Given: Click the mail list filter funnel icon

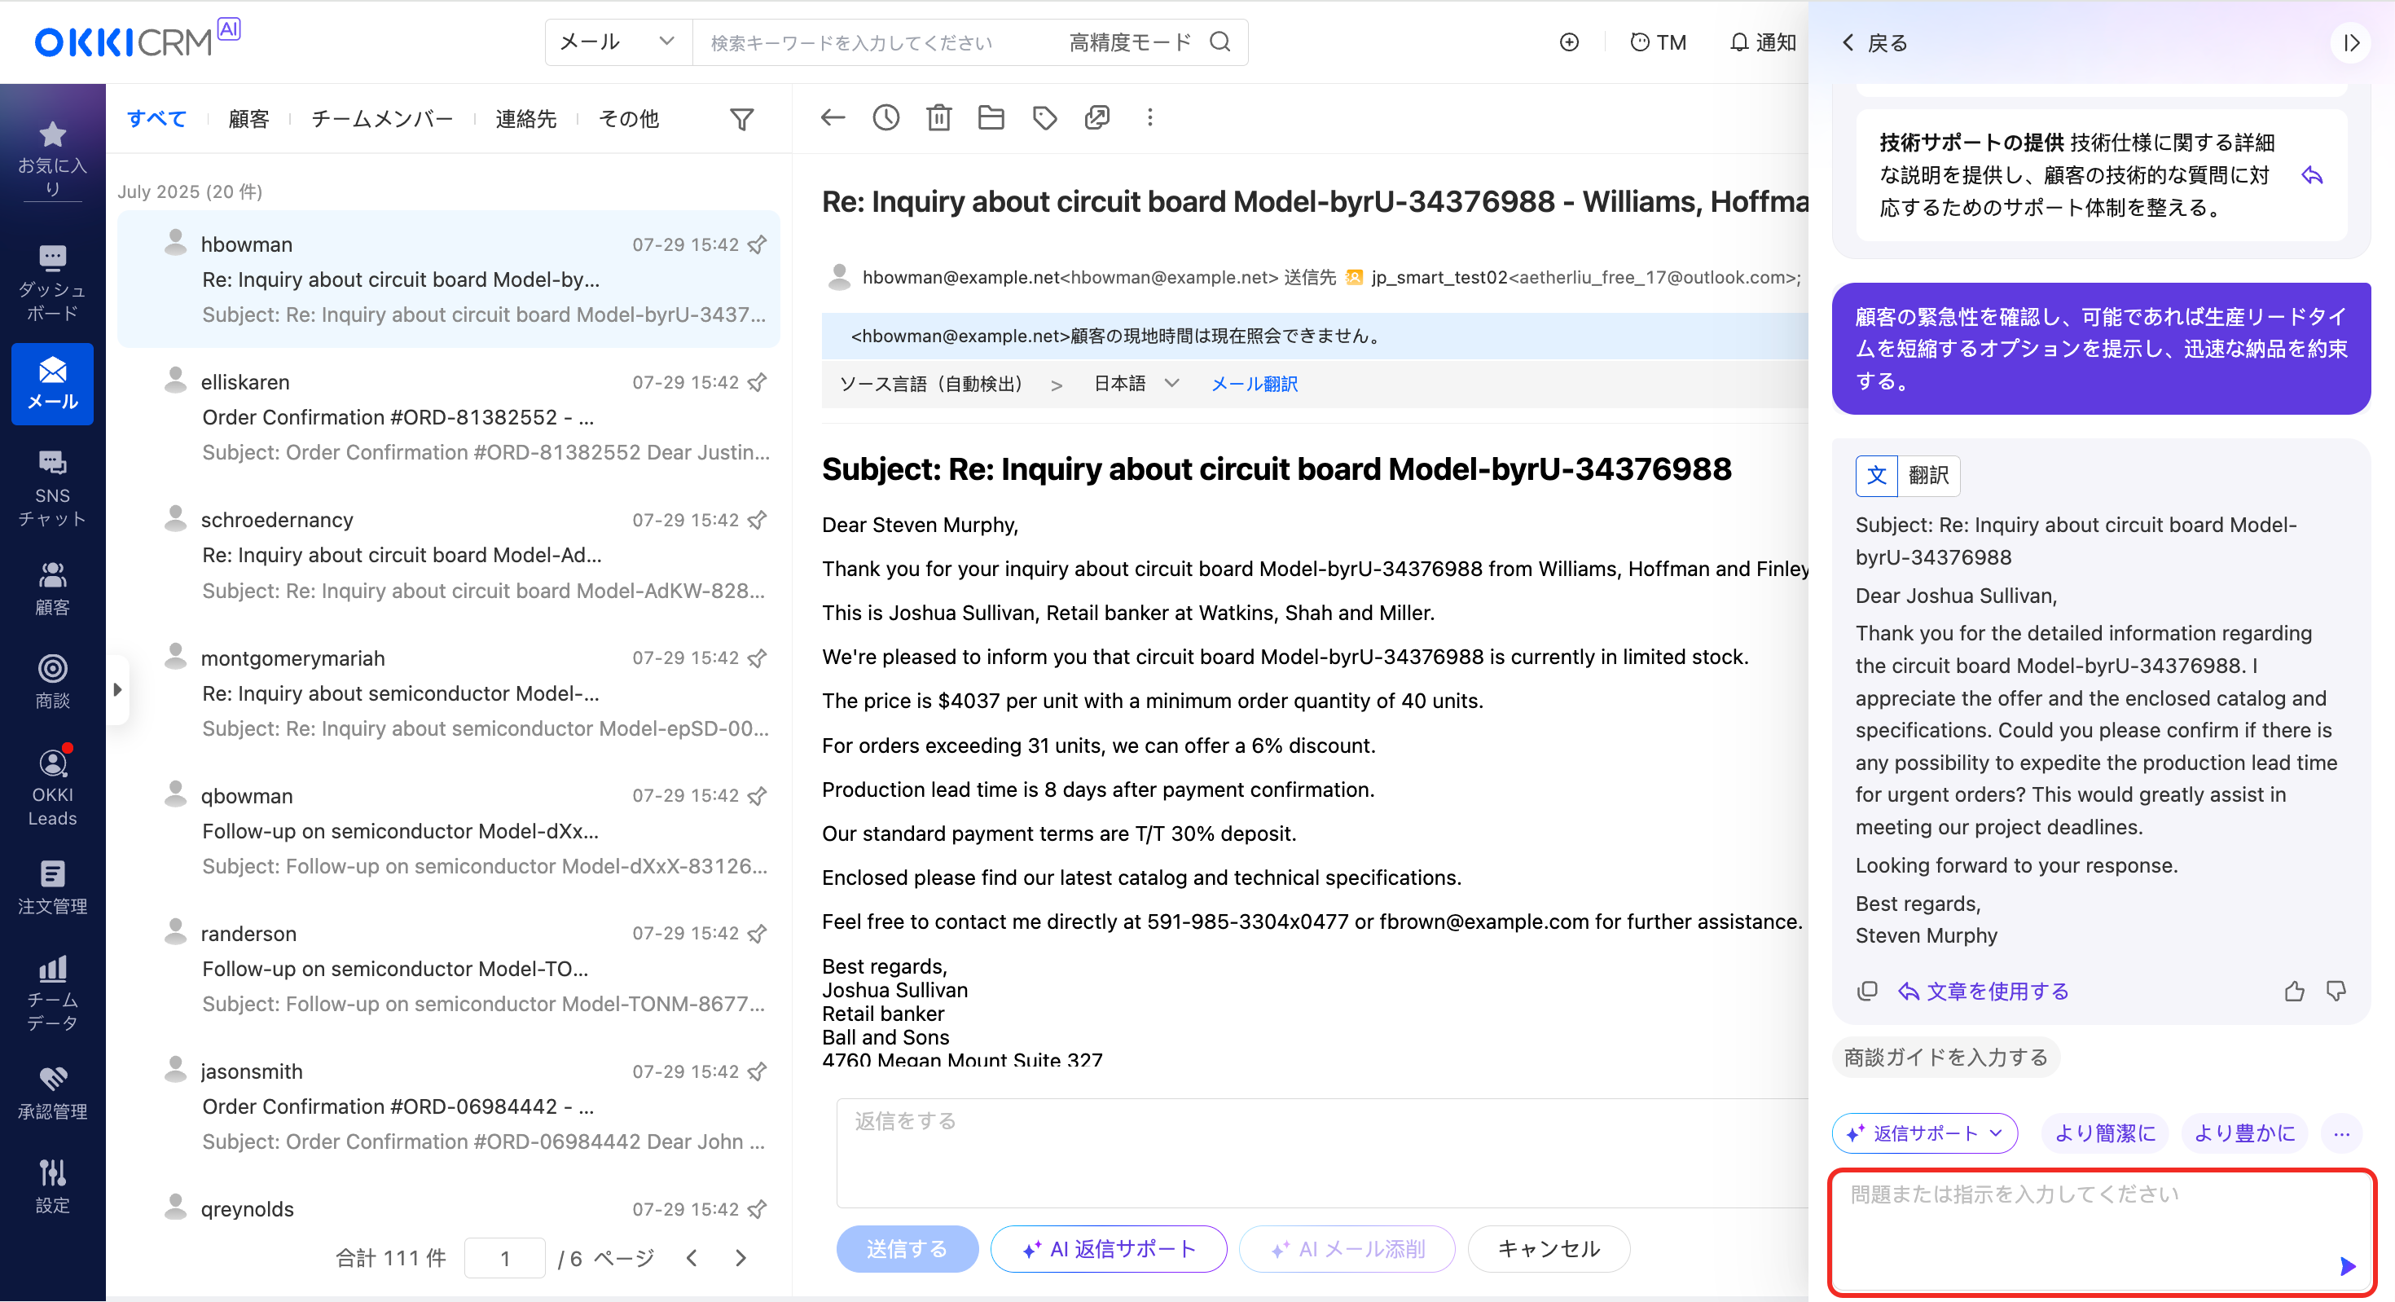Looking at the screenshot, I should [741, 119].
